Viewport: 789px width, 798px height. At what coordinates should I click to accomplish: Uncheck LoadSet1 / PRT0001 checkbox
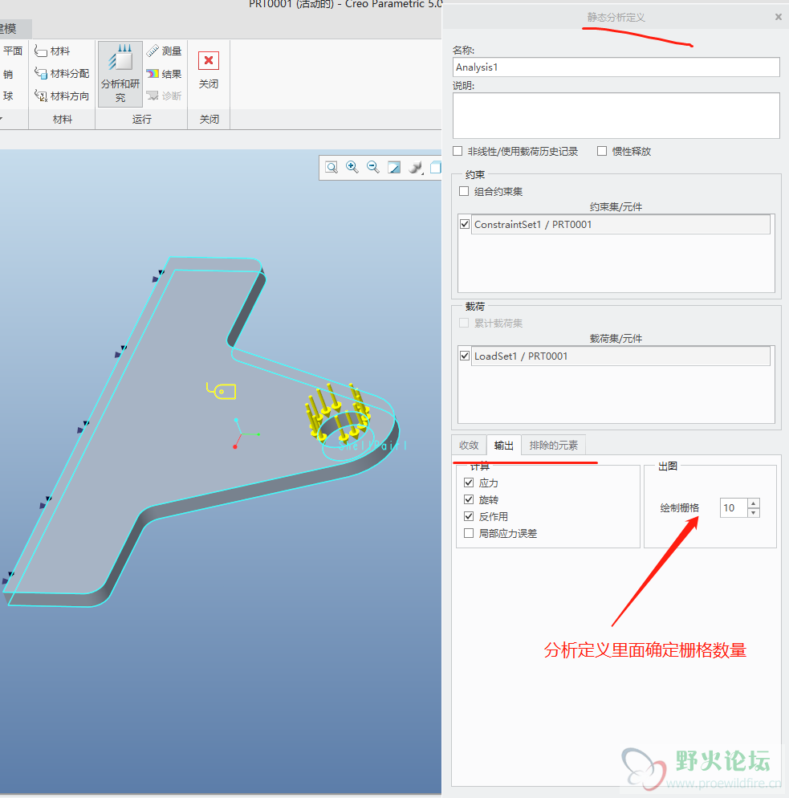tap(465, 356)
